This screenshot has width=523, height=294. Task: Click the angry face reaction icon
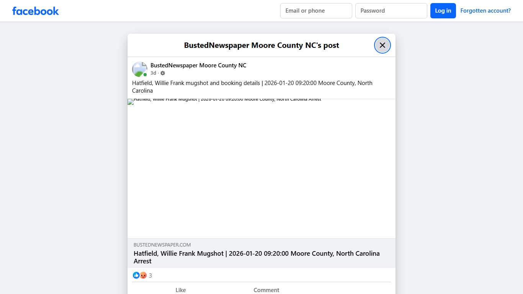point(143,275)
